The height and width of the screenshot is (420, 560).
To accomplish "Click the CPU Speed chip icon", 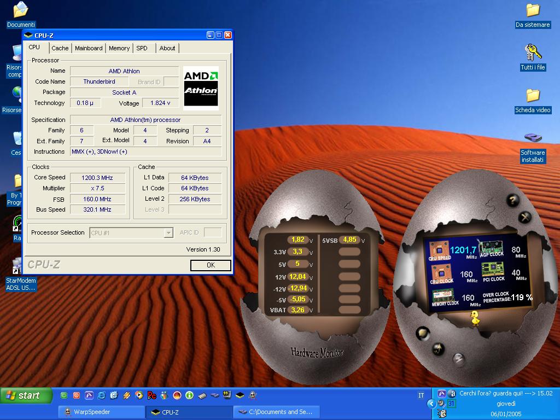I will tap(439, 249).
